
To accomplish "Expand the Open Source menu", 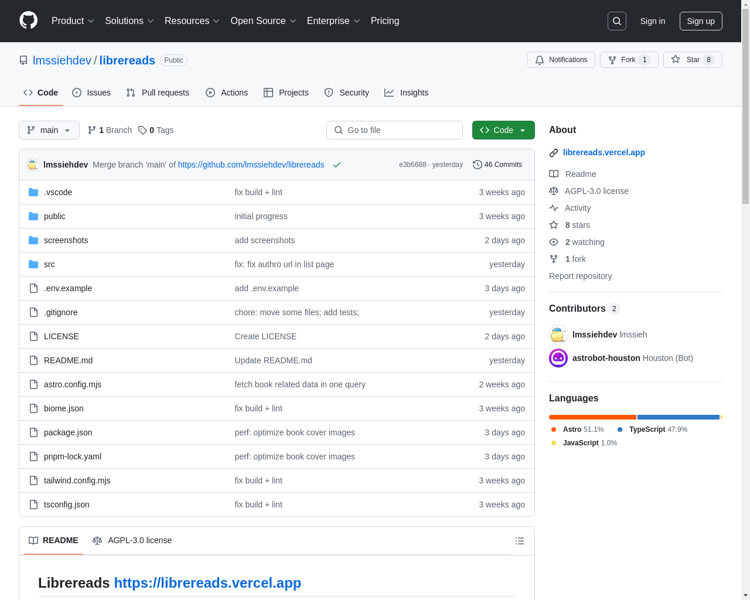I will tap(264, 21).
